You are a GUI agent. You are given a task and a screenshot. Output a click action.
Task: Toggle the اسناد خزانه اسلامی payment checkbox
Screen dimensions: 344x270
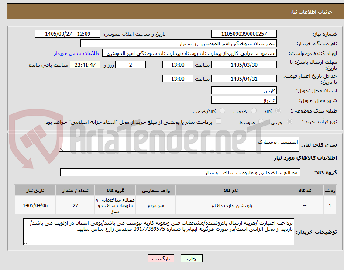point(219,121)
